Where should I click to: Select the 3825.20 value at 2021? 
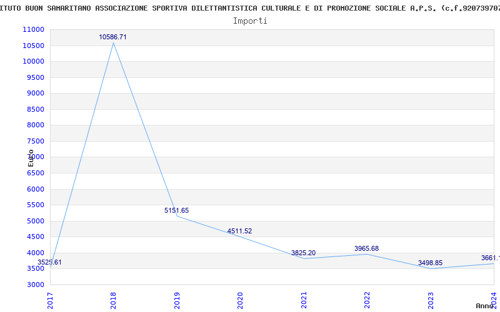303,253
